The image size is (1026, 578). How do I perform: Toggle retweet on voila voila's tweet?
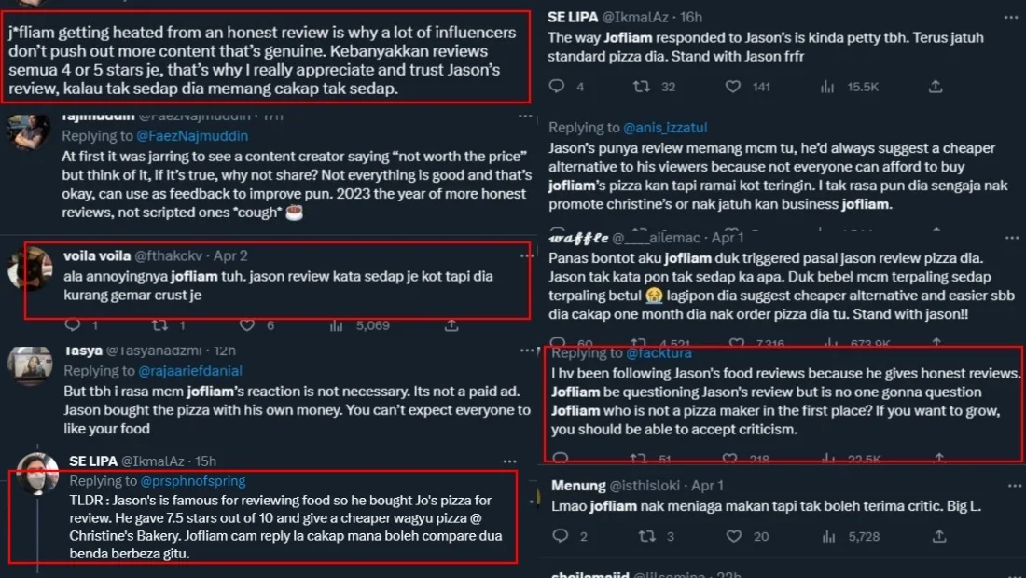click(159, 325)
